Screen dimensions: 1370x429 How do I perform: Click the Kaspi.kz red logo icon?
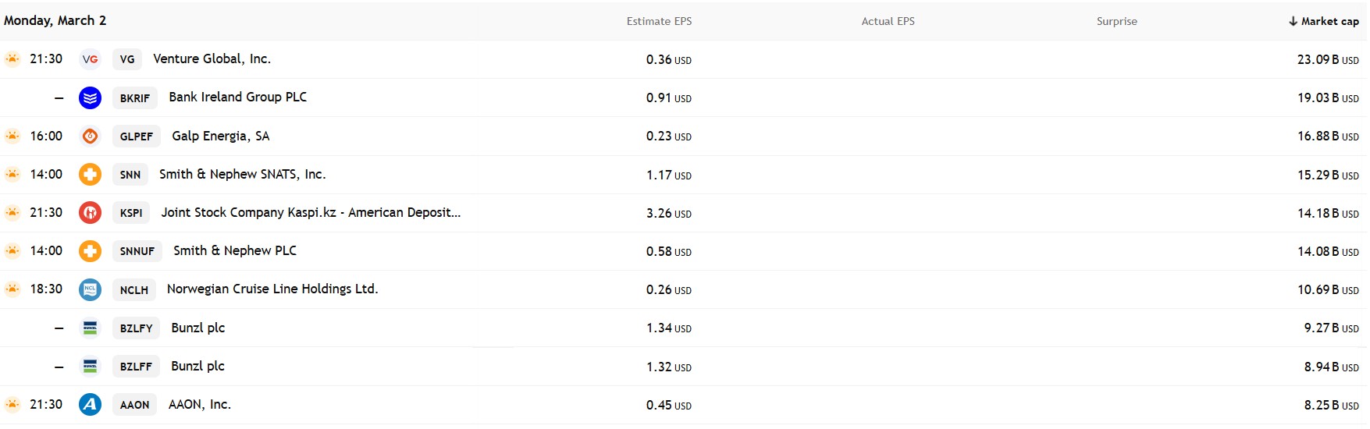90,212
